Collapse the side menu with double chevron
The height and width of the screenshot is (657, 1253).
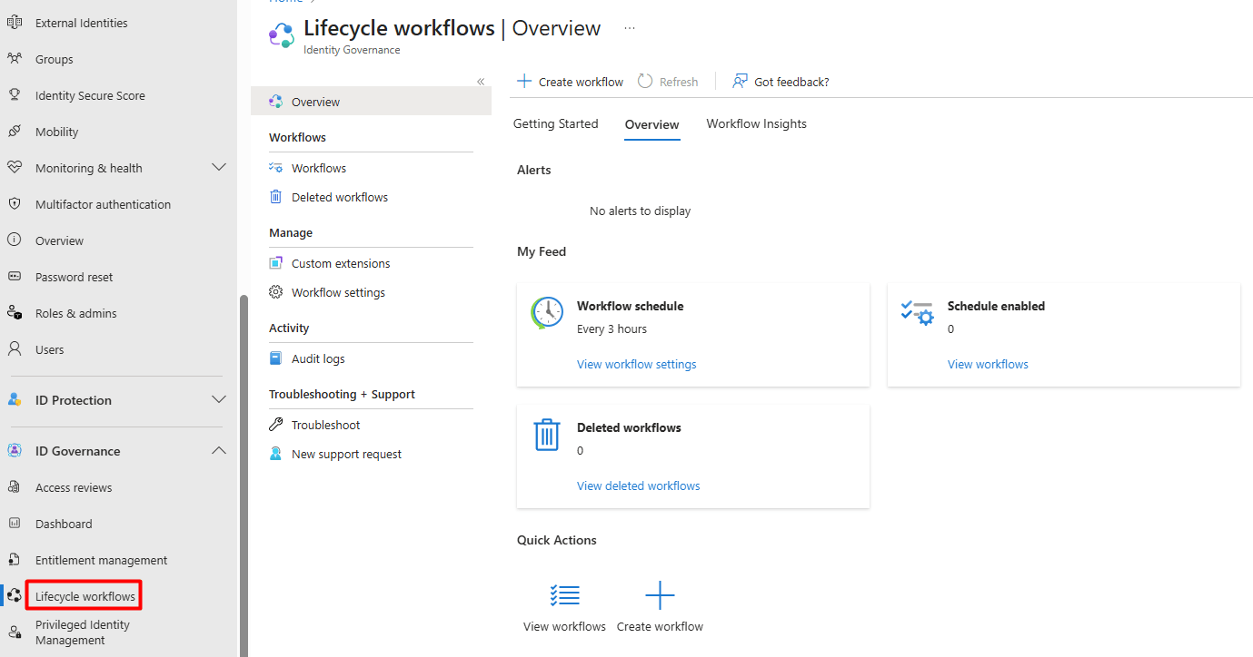pos(481,82)
